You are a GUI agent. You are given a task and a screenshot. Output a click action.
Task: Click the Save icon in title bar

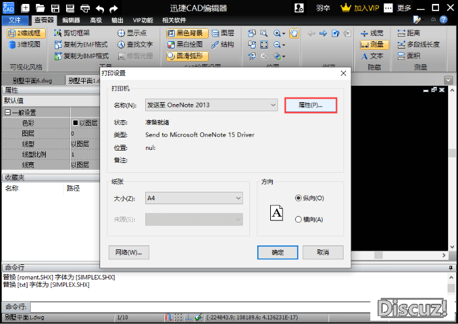(x=70, y=9)
